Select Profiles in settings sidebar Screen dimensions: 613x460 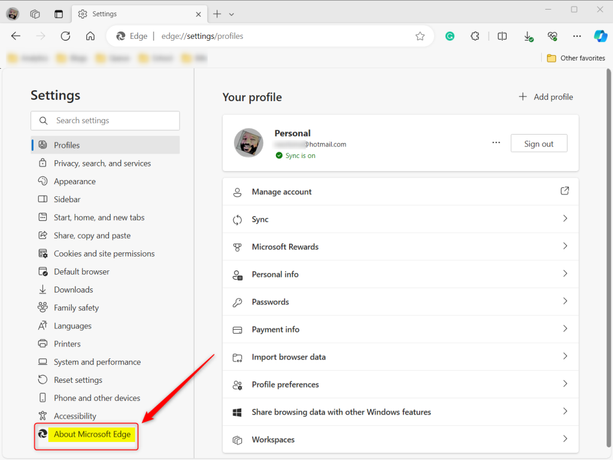(x=105, y=145)
